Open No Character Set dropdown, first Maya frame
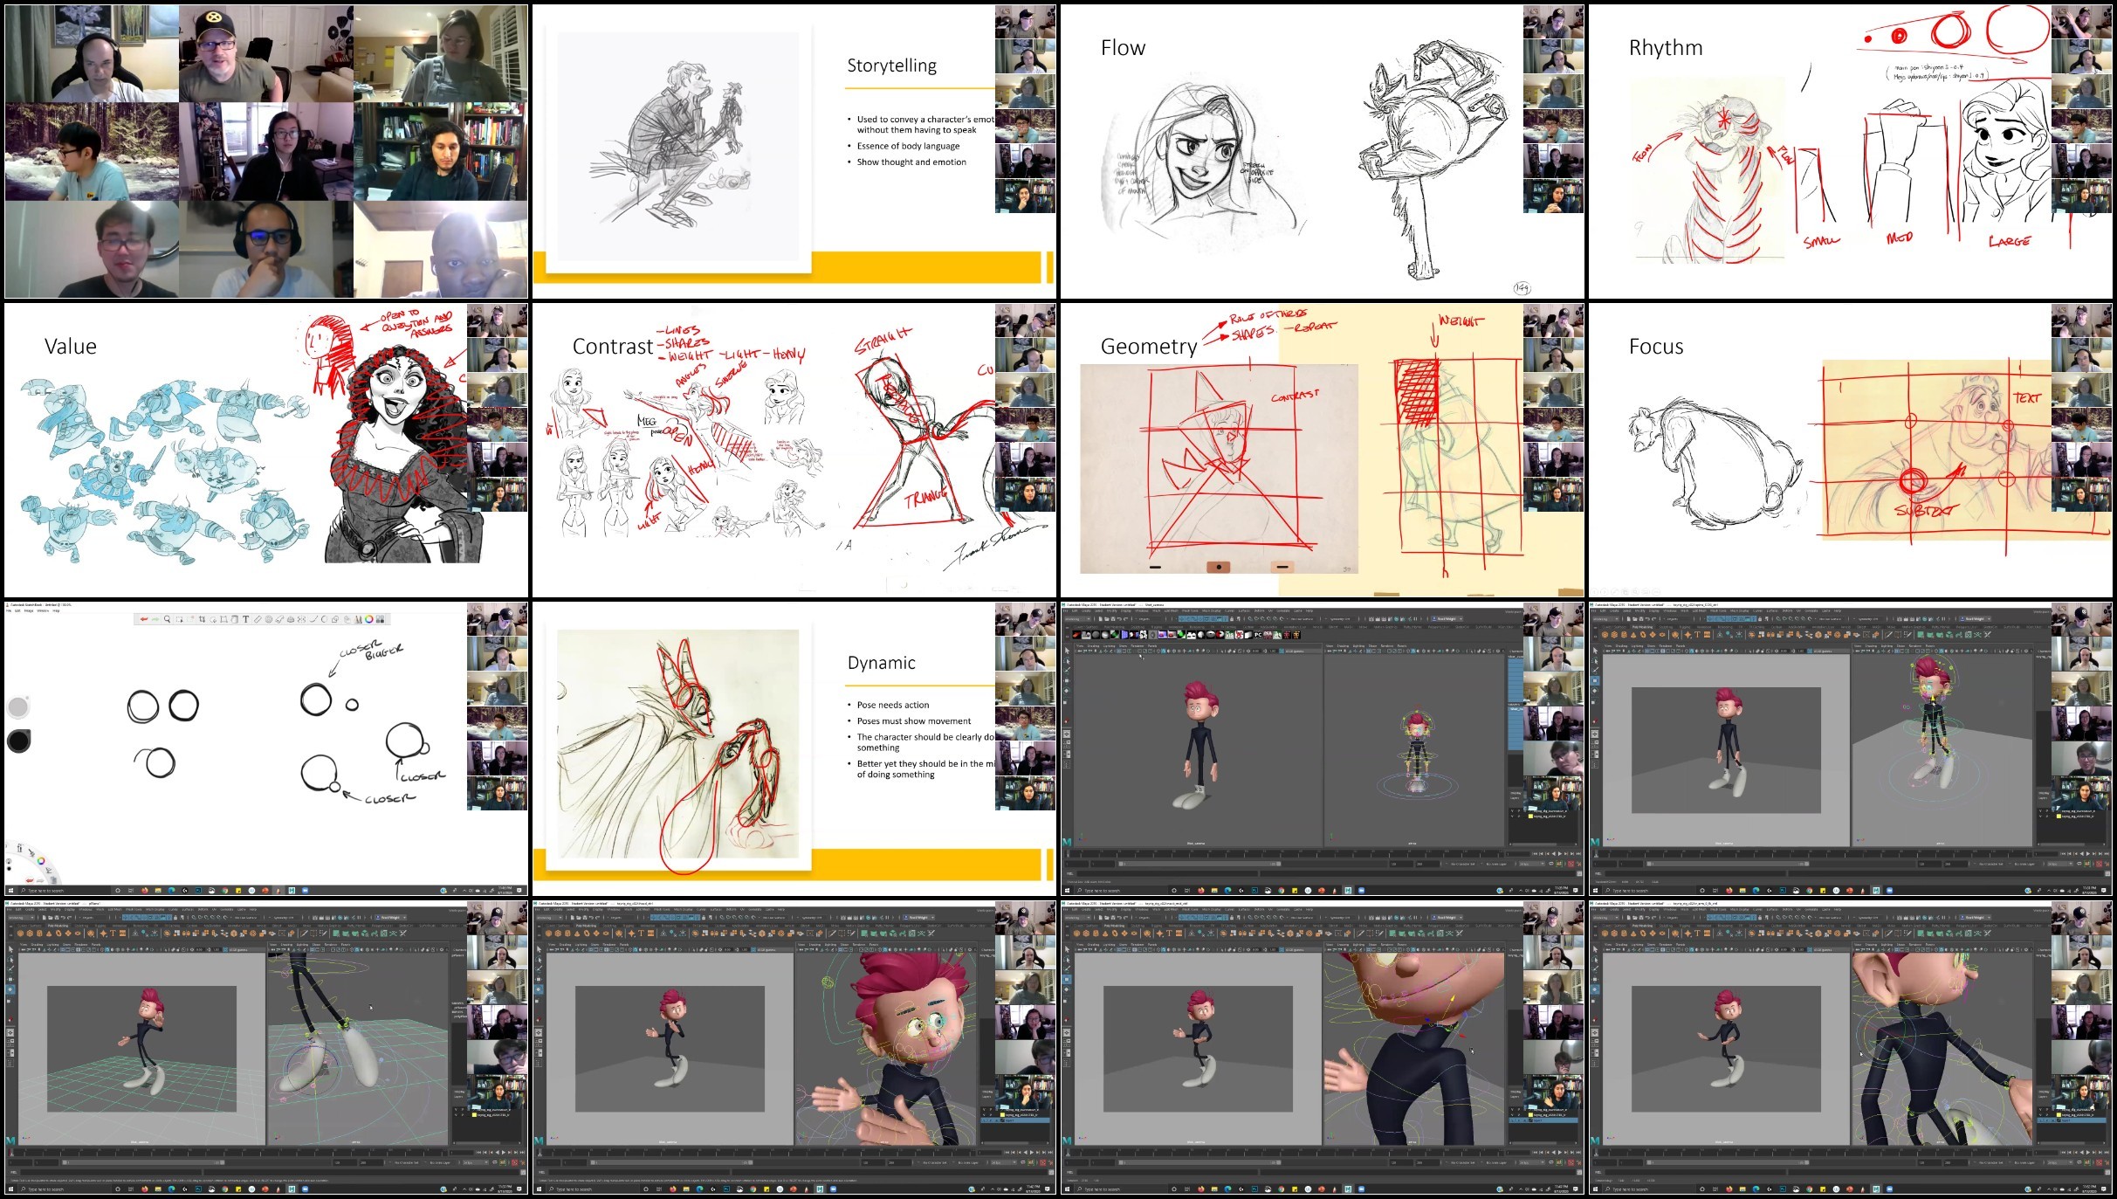This screenshot has width=2117, height=1199. [1462, 864]
